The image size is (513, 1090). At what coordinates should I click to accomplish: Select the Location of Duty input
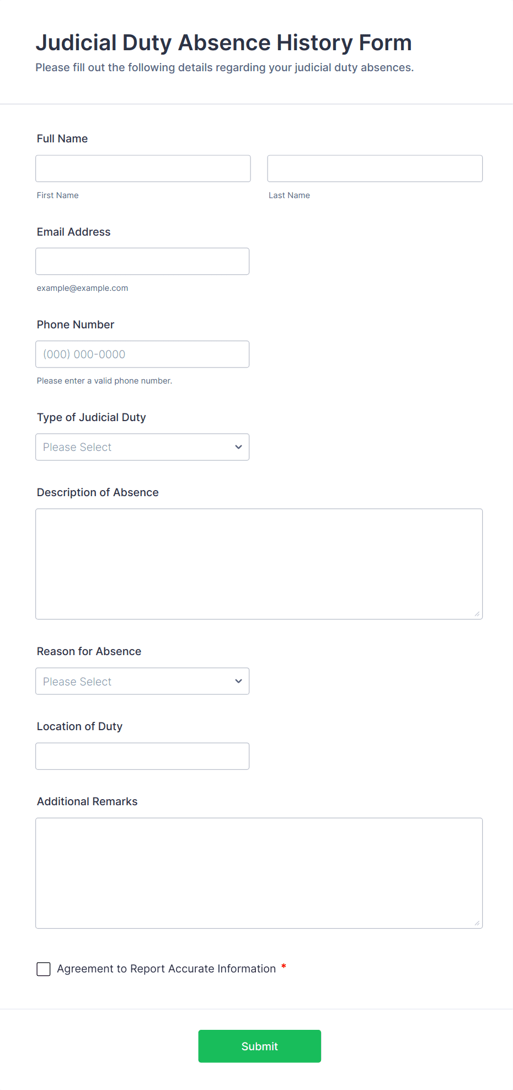pyautogui.click(x=142, y=756)
